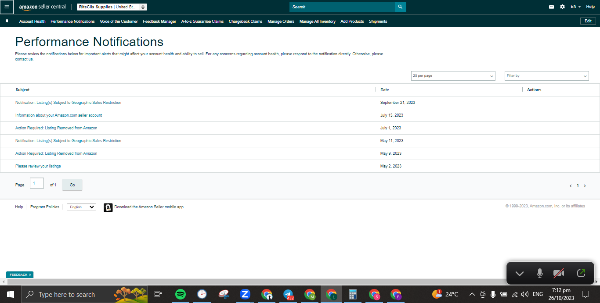The width and height of the screenshot is (600, 303).
Task: Click the Go pagination button
Action: click(72, 185)
